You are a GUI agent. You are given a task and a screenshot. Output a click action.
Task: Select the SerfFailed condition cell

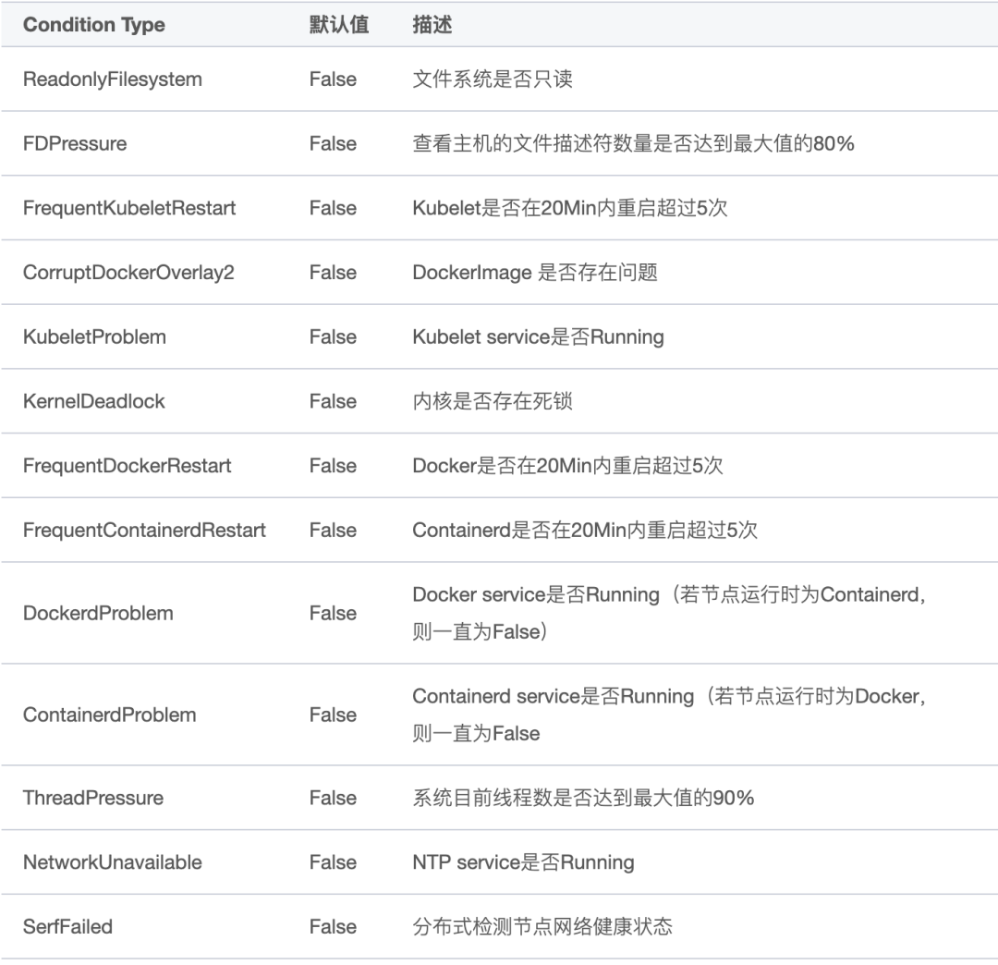click(67, 926)
